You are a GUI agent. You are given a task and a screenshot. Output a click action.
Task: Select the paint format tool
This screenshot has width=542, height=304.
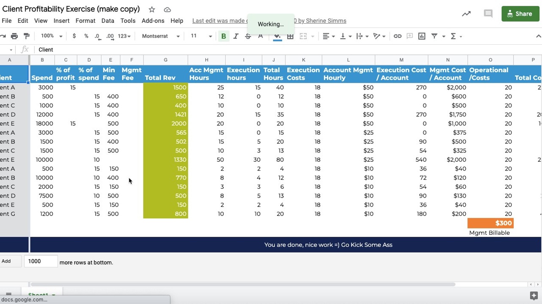(x=27, y=36)
